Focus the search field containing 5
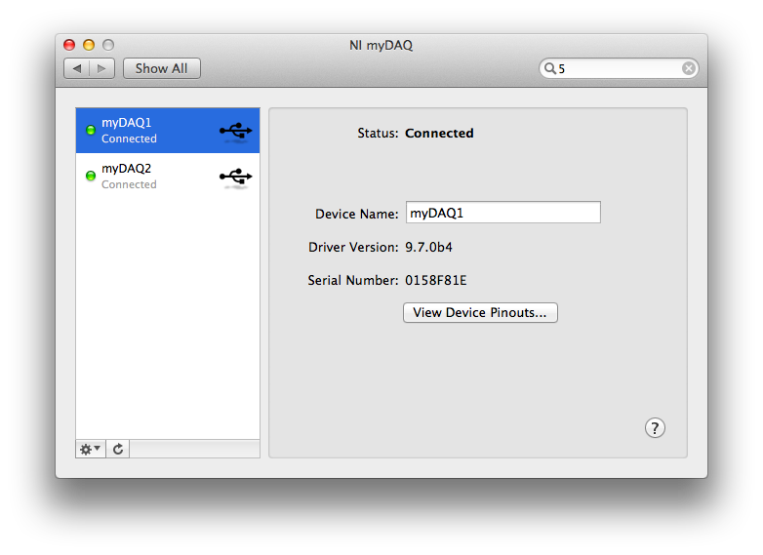 [617, 68]
